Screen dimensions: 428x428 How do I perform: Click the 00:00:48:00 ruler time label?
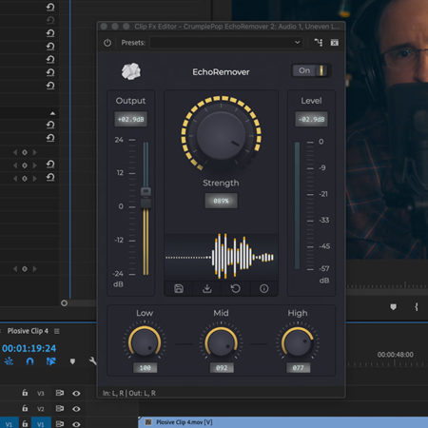395,355
